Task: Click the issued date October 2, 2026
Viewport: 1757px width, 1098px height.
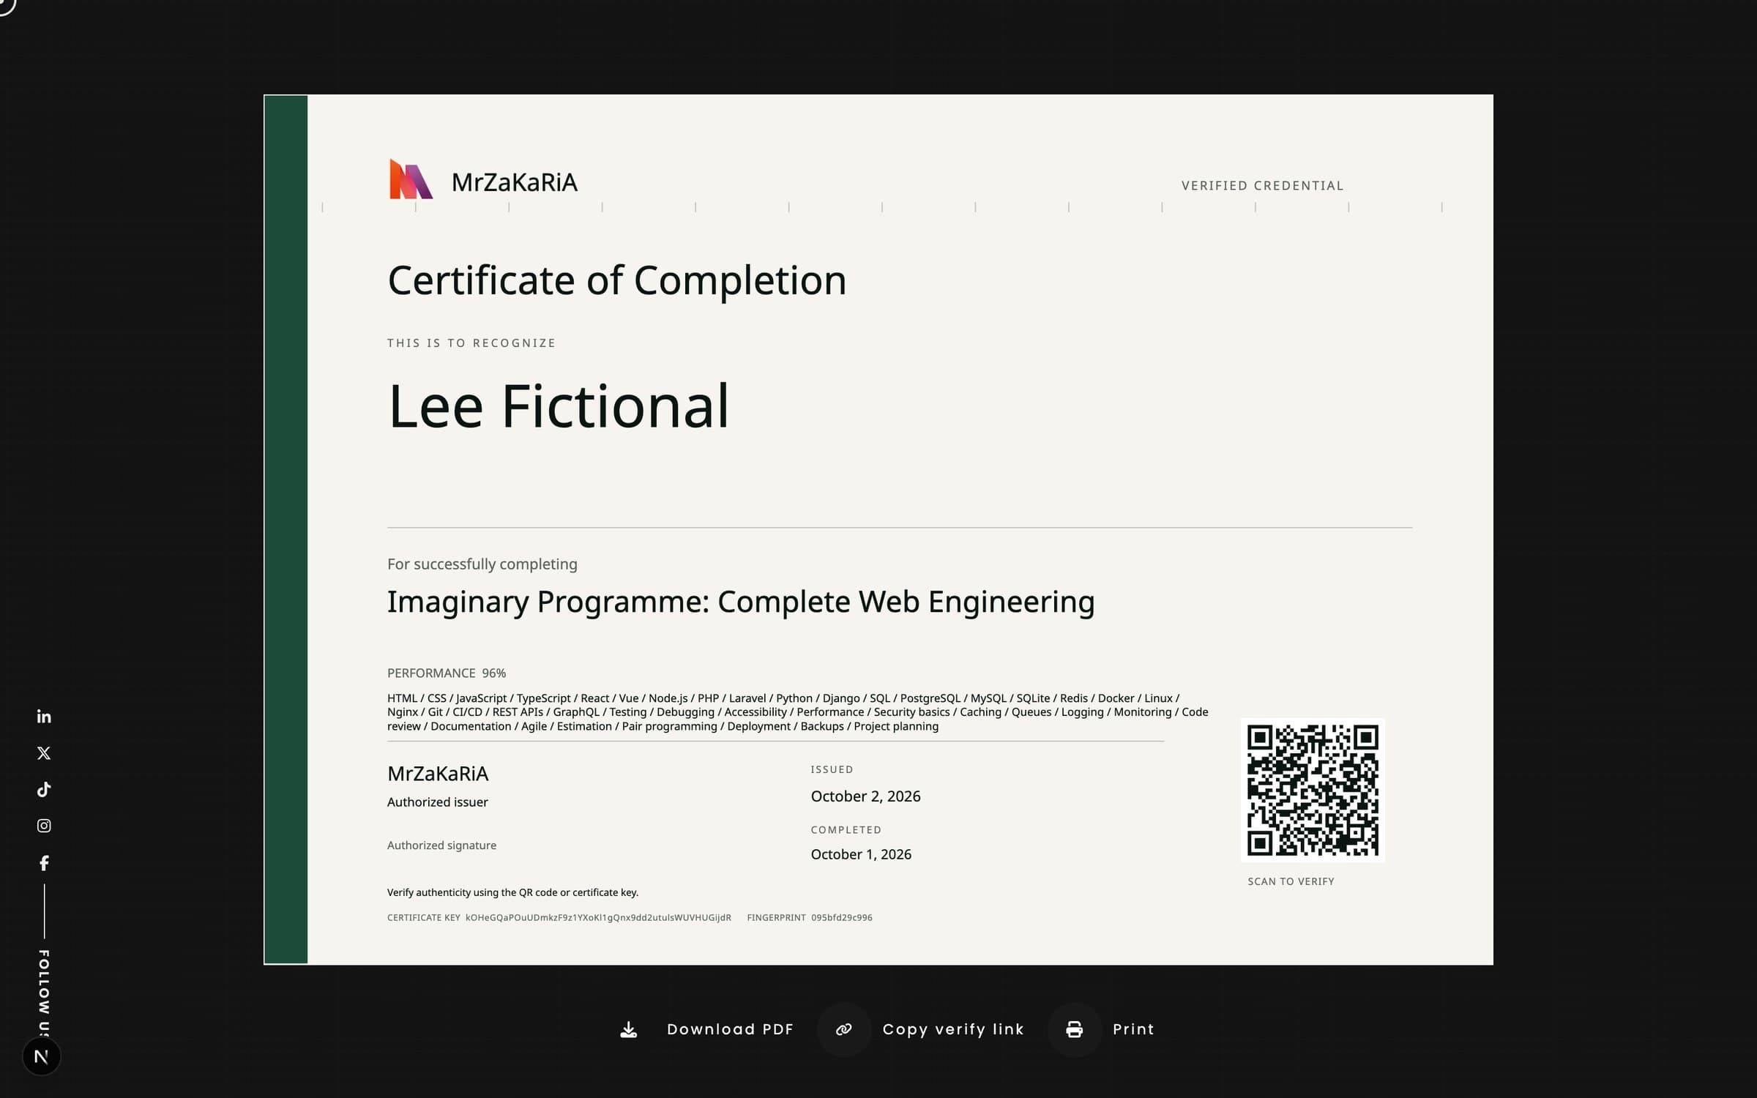Action: 865,796
